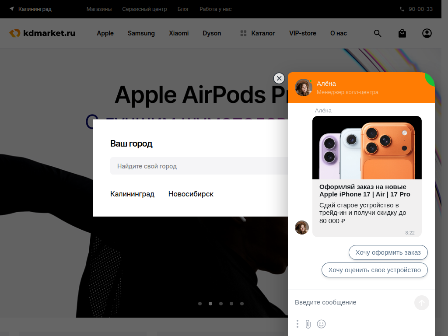
Task: Click the kdmarket.ru logo
Action: click(x=42, y=33)
